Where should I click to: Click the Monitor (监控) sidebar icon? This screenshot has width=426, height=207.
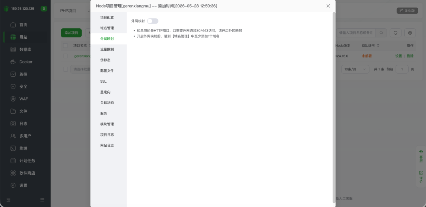[x=13, y=74]
